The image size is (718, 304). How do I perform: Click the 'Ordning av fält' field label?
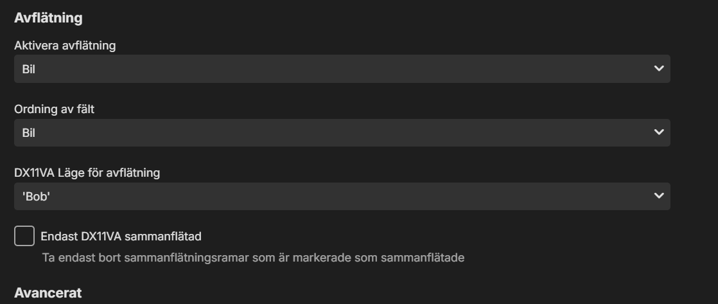55,109
